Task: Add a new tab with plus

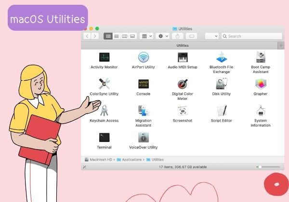Action: 281,45
